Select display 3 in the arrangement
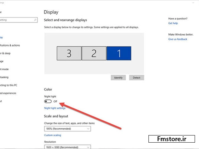 (69, 53)
